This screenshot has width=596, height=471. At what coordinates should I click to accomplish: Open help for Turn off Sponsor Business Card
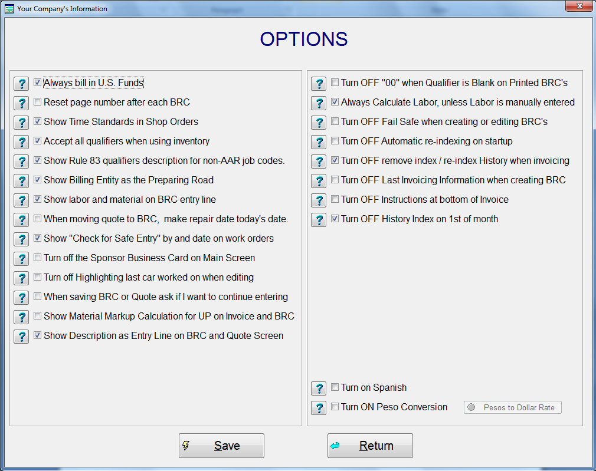tap(21, 259)
